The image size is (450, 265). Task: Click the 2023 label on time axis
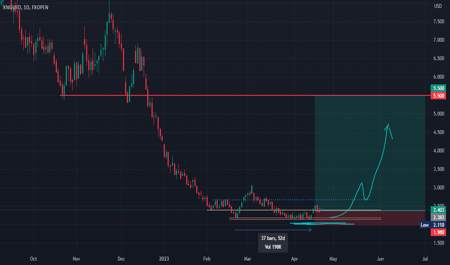[164, 259]
